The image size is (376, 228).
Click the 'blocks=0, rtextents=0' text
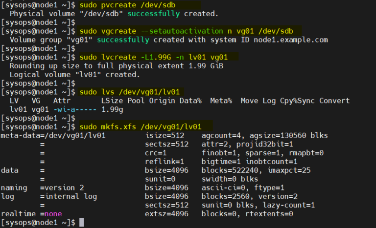(247, 214)
